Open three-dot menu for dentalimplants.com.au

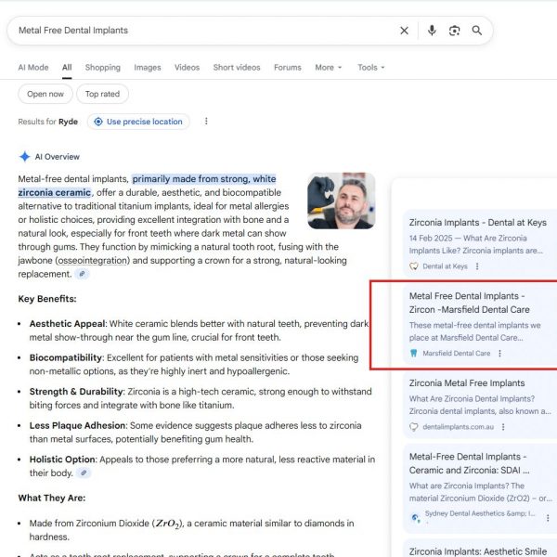(503, 427)
